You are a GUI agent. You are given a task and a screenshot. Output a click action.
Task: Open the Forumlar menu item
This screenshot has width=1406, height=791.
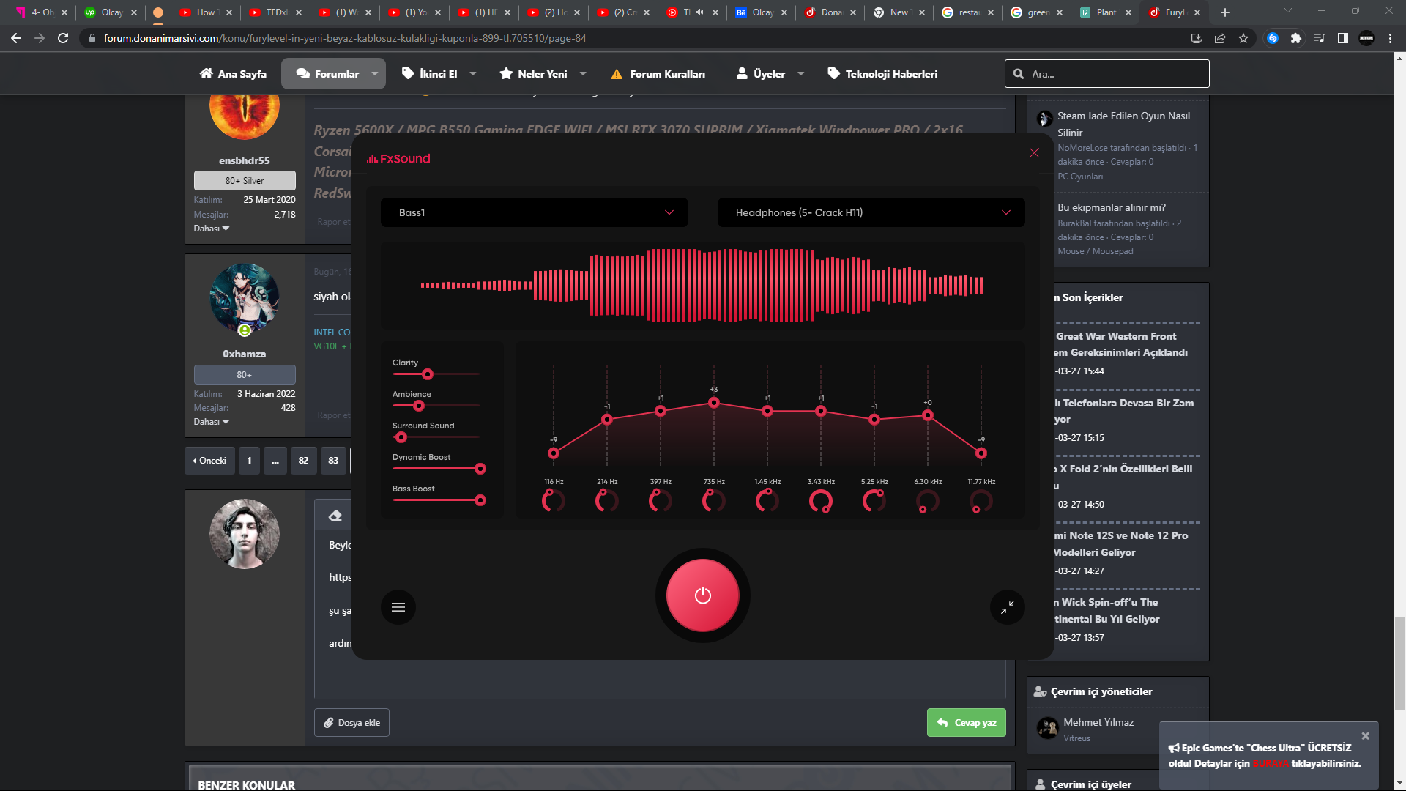pos(327,74)
